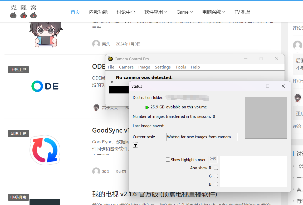Open the Camera menu in Camera Control Pro
Image resolution: width=303 pixels, height=205 pixels.
126,67
